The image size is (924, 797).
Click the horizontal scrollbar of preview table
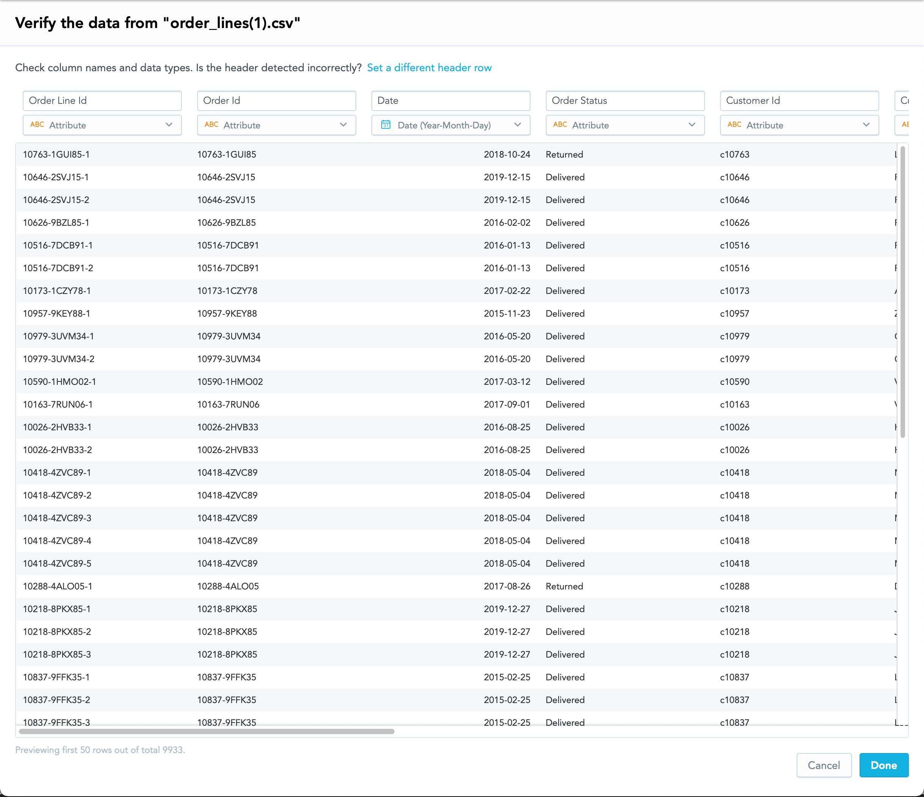(x=207, y=731)
